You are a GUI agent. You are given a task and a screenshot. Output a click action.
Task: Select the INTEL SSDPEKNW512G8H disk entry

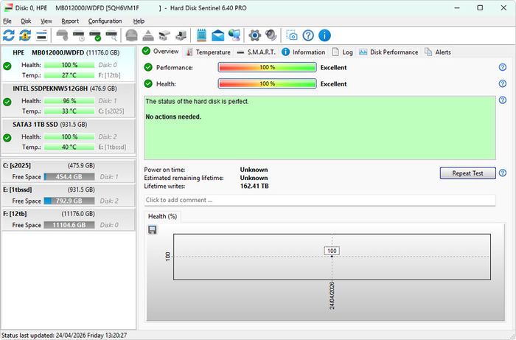tap(69, 100)
